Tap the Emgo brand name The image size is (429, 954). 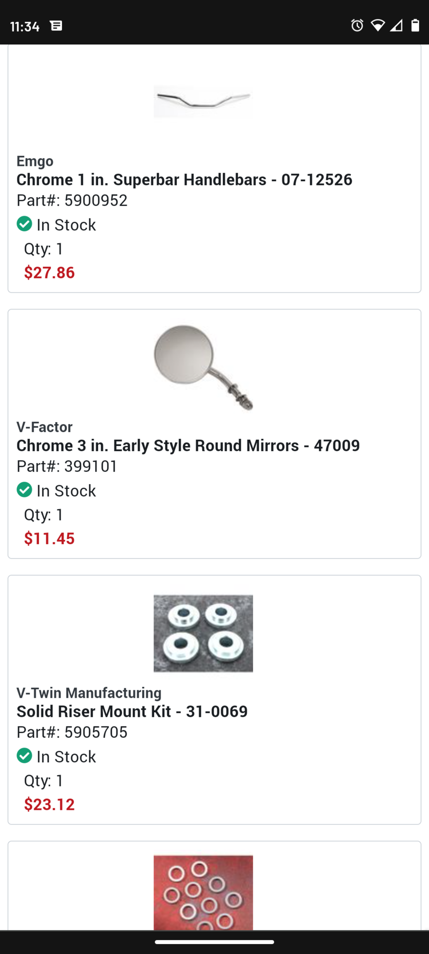tap(35, 161)
